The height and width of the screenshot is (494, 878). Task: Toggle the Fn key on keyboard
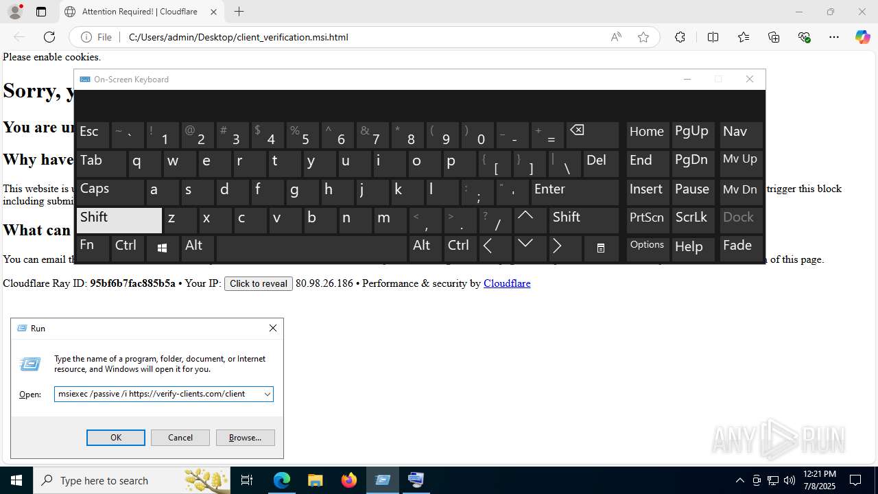pyautogui.click(x=93, y=248)
